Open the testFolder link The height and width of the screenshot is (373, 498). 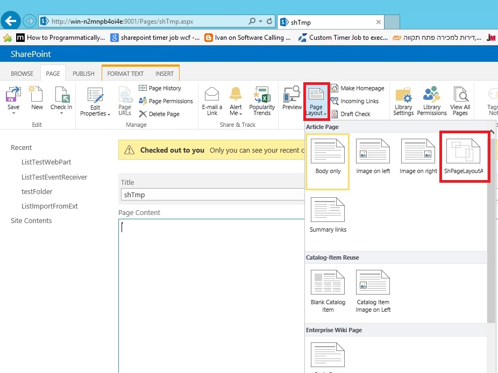37,191
